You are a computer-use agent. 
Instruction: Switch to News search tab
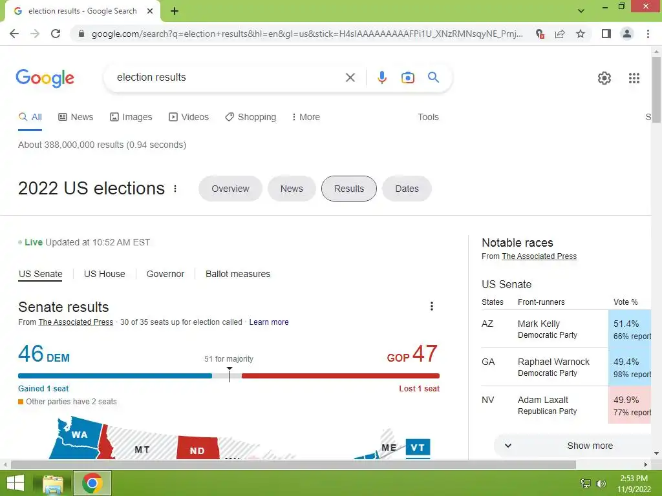pyautogui.click(x=76, y=117)
